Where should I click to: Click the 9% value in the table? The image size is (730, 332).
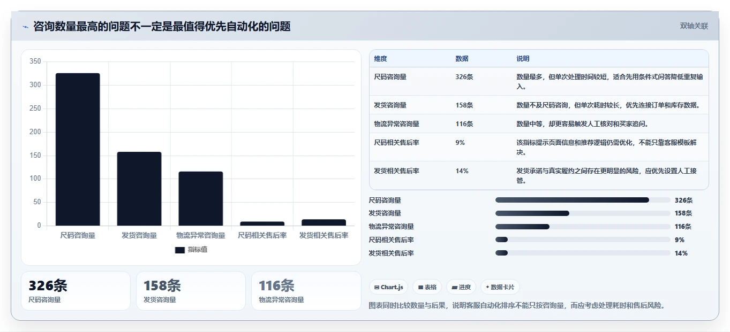460,143
